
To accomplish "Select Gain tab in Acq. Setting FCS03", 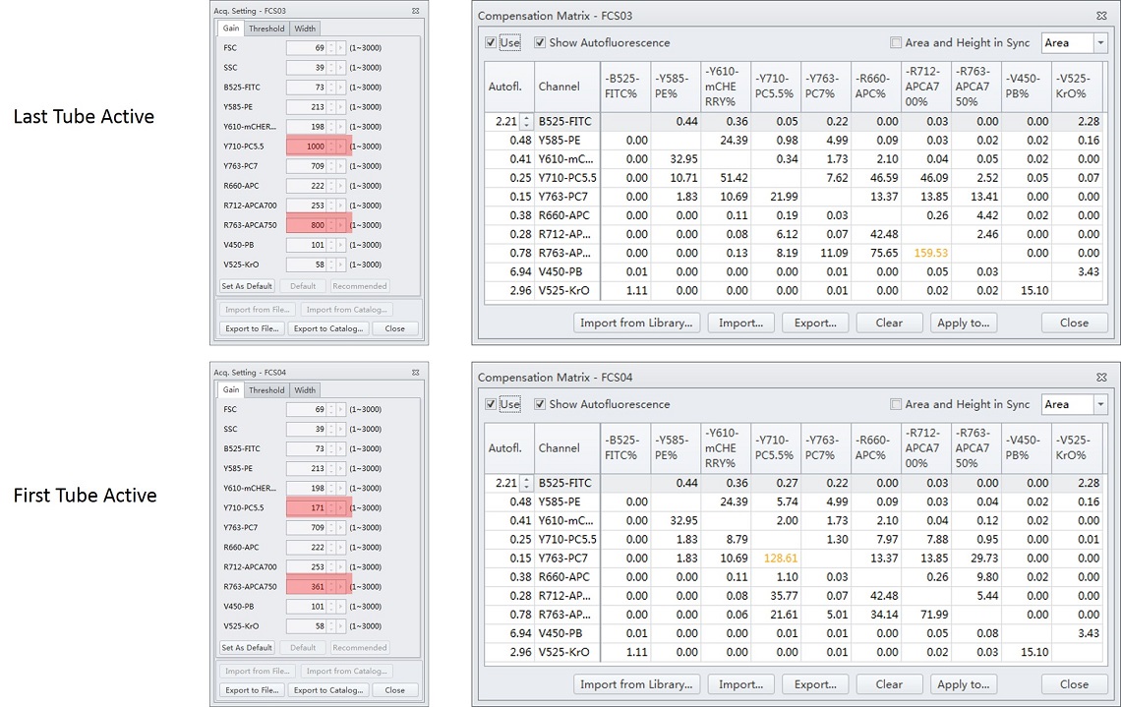I will pos(231,28).
